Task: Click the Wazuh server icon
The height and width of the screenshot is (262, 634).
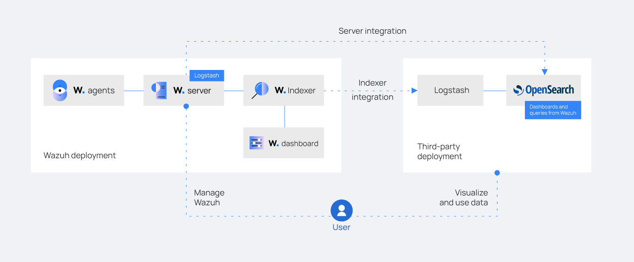Action: pyautogui.click(x=159, y=91)
